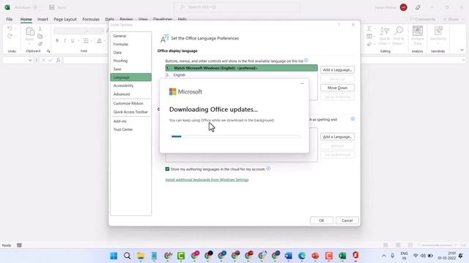The width and height of the screenshot is (469, 263).
Task: Toggle Italic formatting in Font group
Action: pos(64,41)
